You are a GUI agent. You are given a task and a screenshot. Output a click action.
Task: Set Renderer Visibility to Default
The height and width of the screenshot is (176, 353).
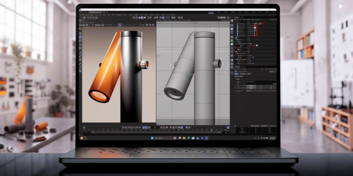(251, 88)
